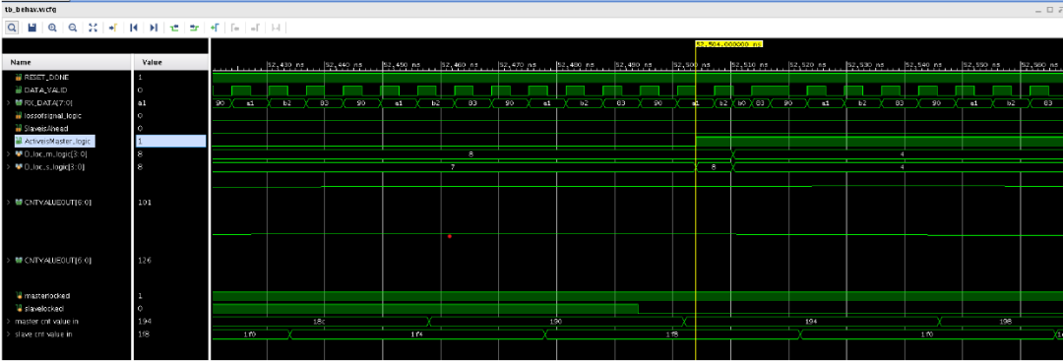This screenshot has width=1063, height=361.
Task: Go to cursor toolbar icon
Action: [113, 28]
